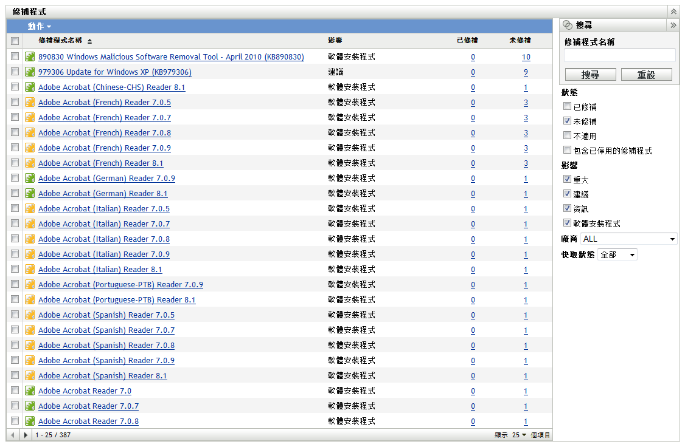Tick the select-all checkbox in the table header
Image resolution: width=685 pixels, height=447 pixels.
[x=15, y=41]
